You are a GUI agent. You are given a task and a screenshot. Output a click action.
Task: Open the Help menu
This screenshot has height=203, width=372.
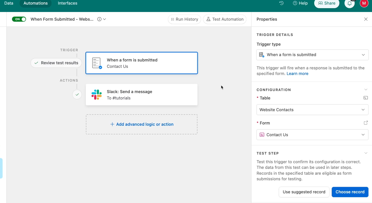point(300,3)
